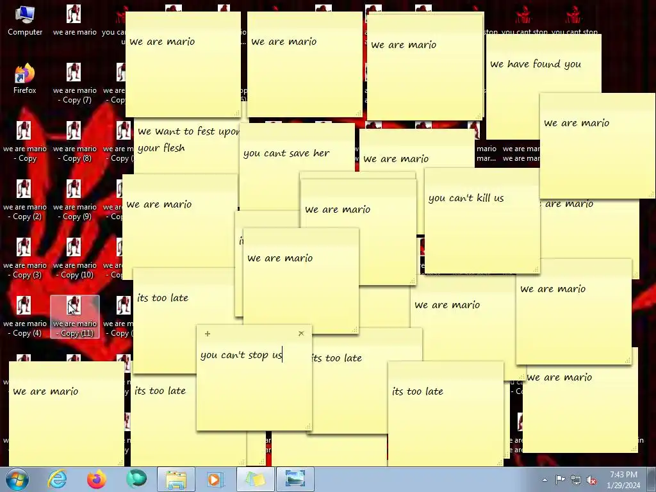Viewport: 656px width, 492px height.
Task: Select the "we are mario - Copy (3)" file icon
Action: (25, 259)
